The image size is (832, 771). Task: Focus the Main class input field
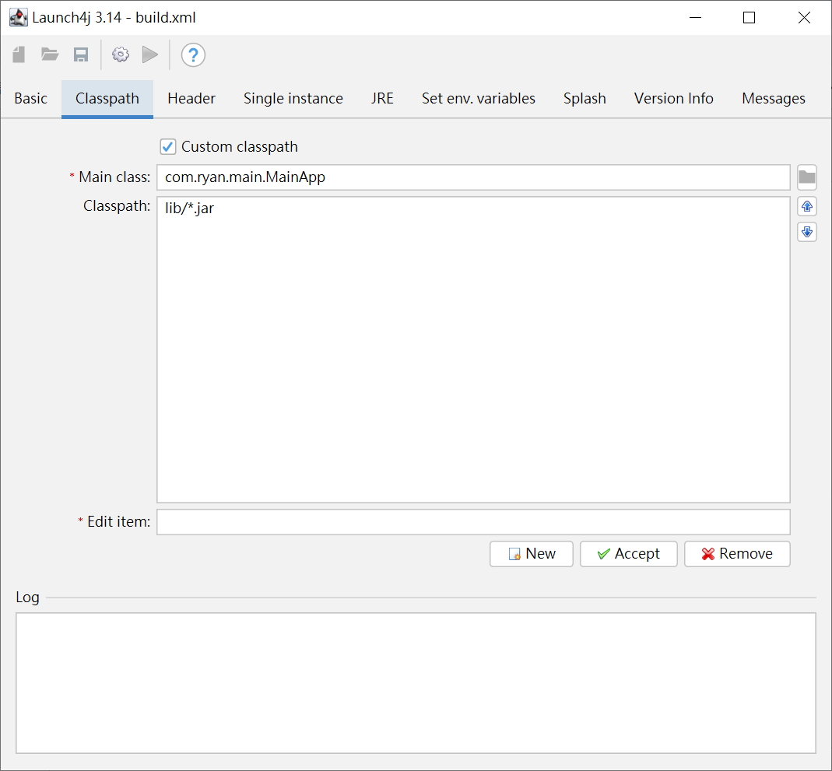(x=473, y=177)
